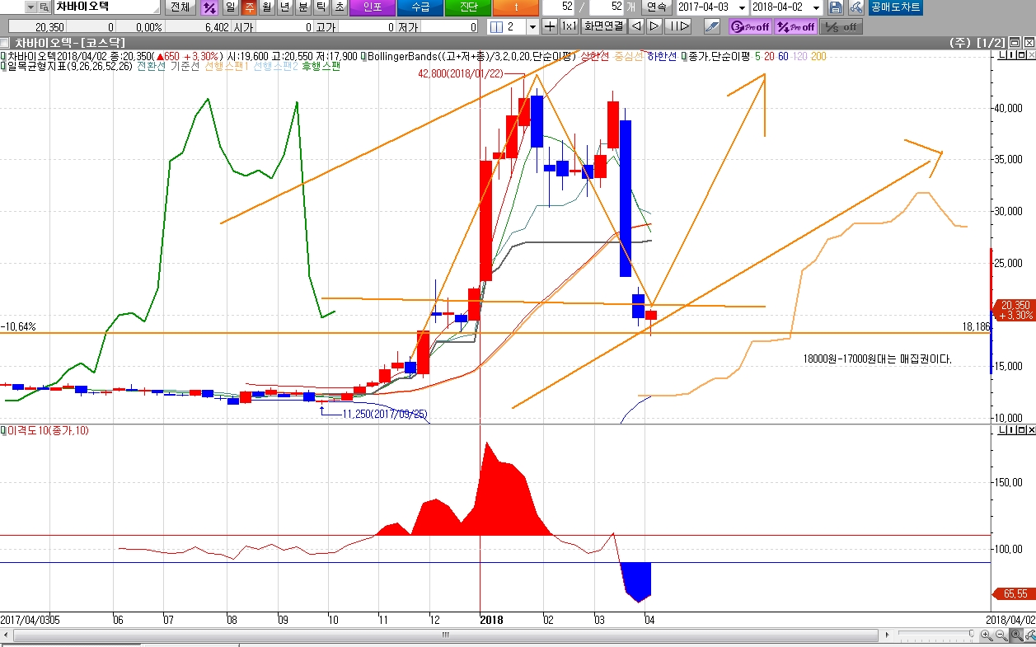Click the zoom out magnifier icon
The width and height of the screenshot is (1036, 647).
(1001, 635)
